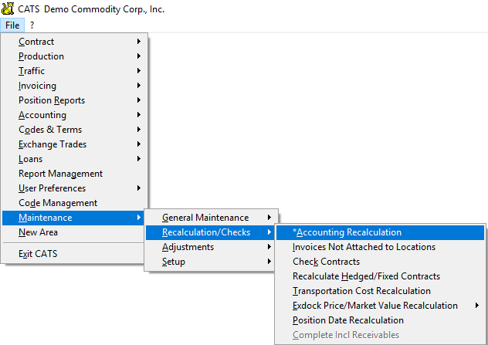Choose Transportation Cost Recalculation
Screen dimensions: 488x345
click(x=380, y=290)
